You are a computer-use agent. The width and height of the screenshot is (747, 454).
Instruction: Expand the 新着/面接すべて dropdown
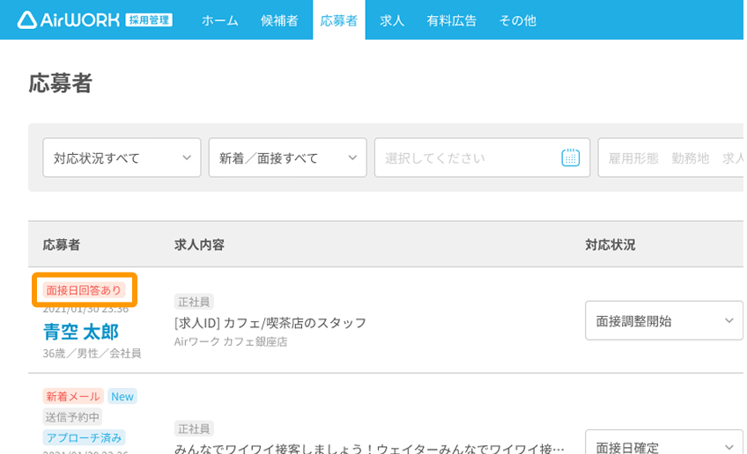click(288, 157)
